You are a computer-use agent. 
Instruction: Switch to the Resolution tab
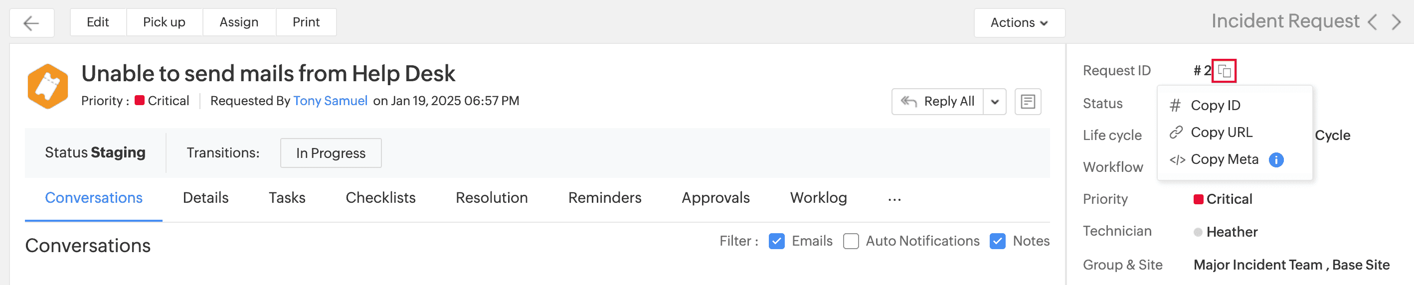[x=491, y=198]
